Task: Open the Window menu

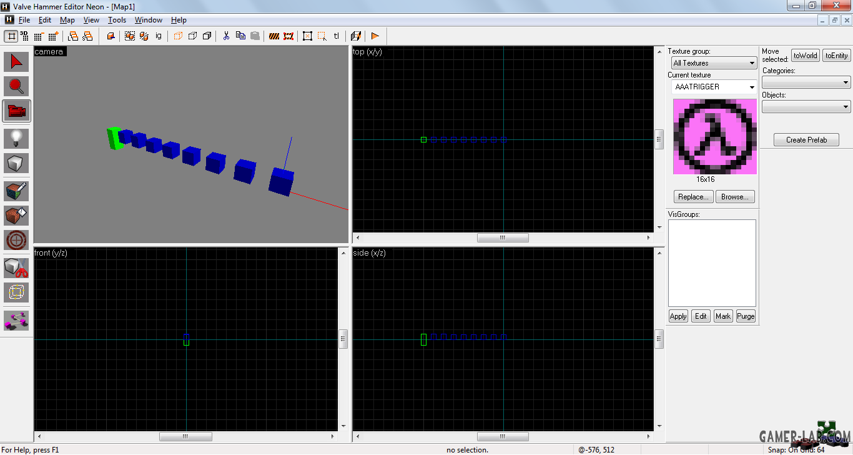Action: pyautogui.click(x=149, y=20)
